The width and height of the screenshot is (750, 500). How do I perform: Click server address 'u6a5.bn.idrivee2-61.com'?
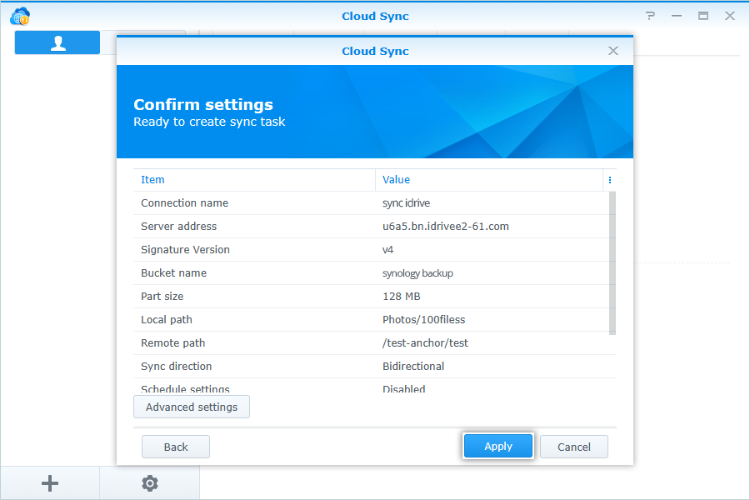tap(446, 227)
